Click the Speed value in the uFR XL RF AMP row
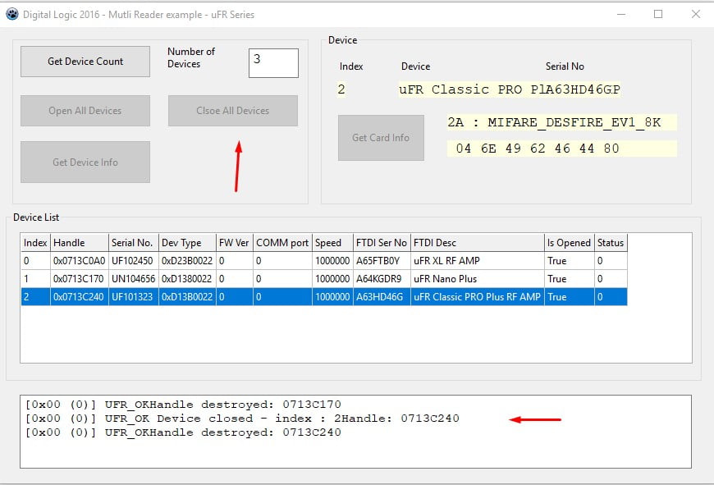 [332, 261]
